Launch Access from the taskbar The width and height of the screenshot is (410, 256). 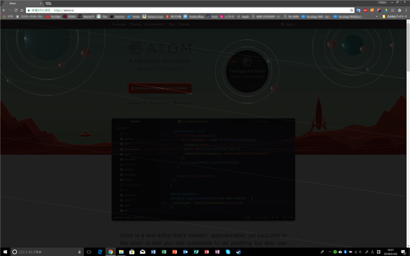[207, 252]
